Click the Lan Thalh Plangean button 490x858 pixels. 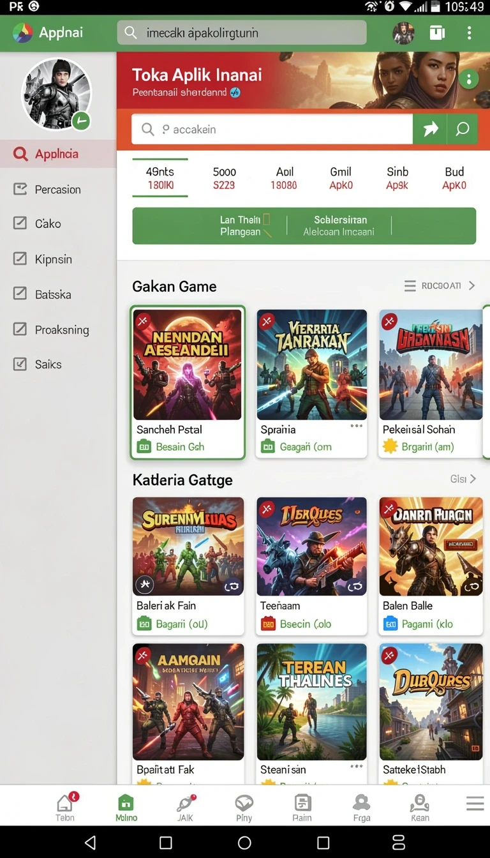point(246,225)
